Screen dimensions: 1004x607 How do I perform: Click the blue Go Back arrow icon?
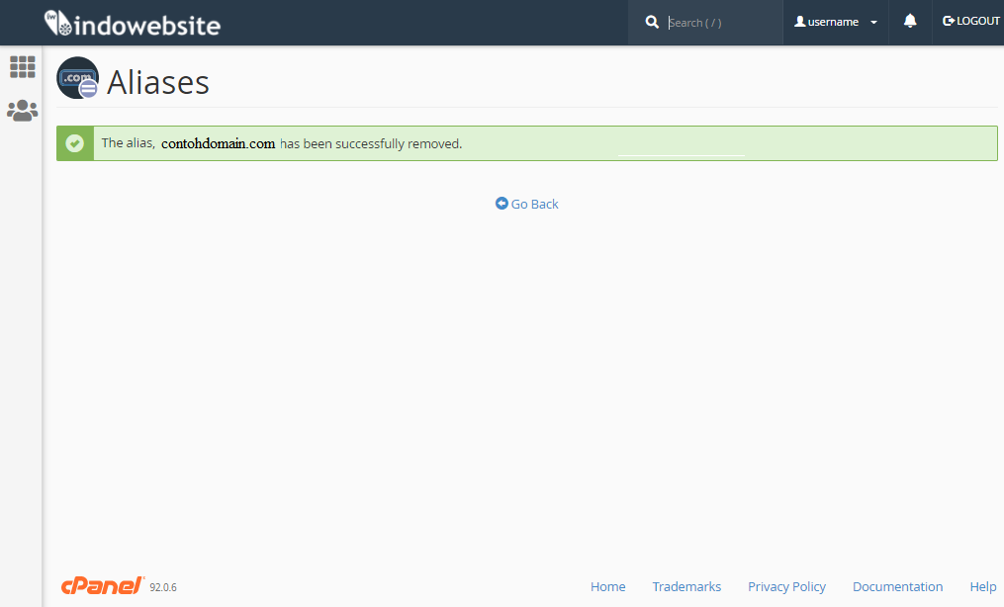502,204
